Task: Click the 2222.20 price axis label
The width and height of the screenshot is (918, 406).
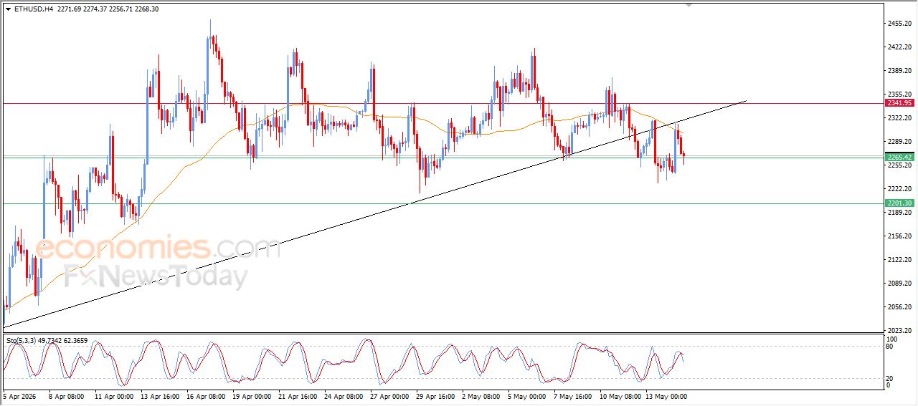Action: coord(899,188)
